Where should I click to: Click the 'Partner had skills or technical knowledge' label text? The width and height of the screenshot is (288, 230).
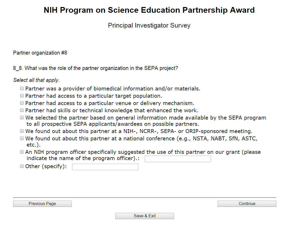tap(112, 110)
